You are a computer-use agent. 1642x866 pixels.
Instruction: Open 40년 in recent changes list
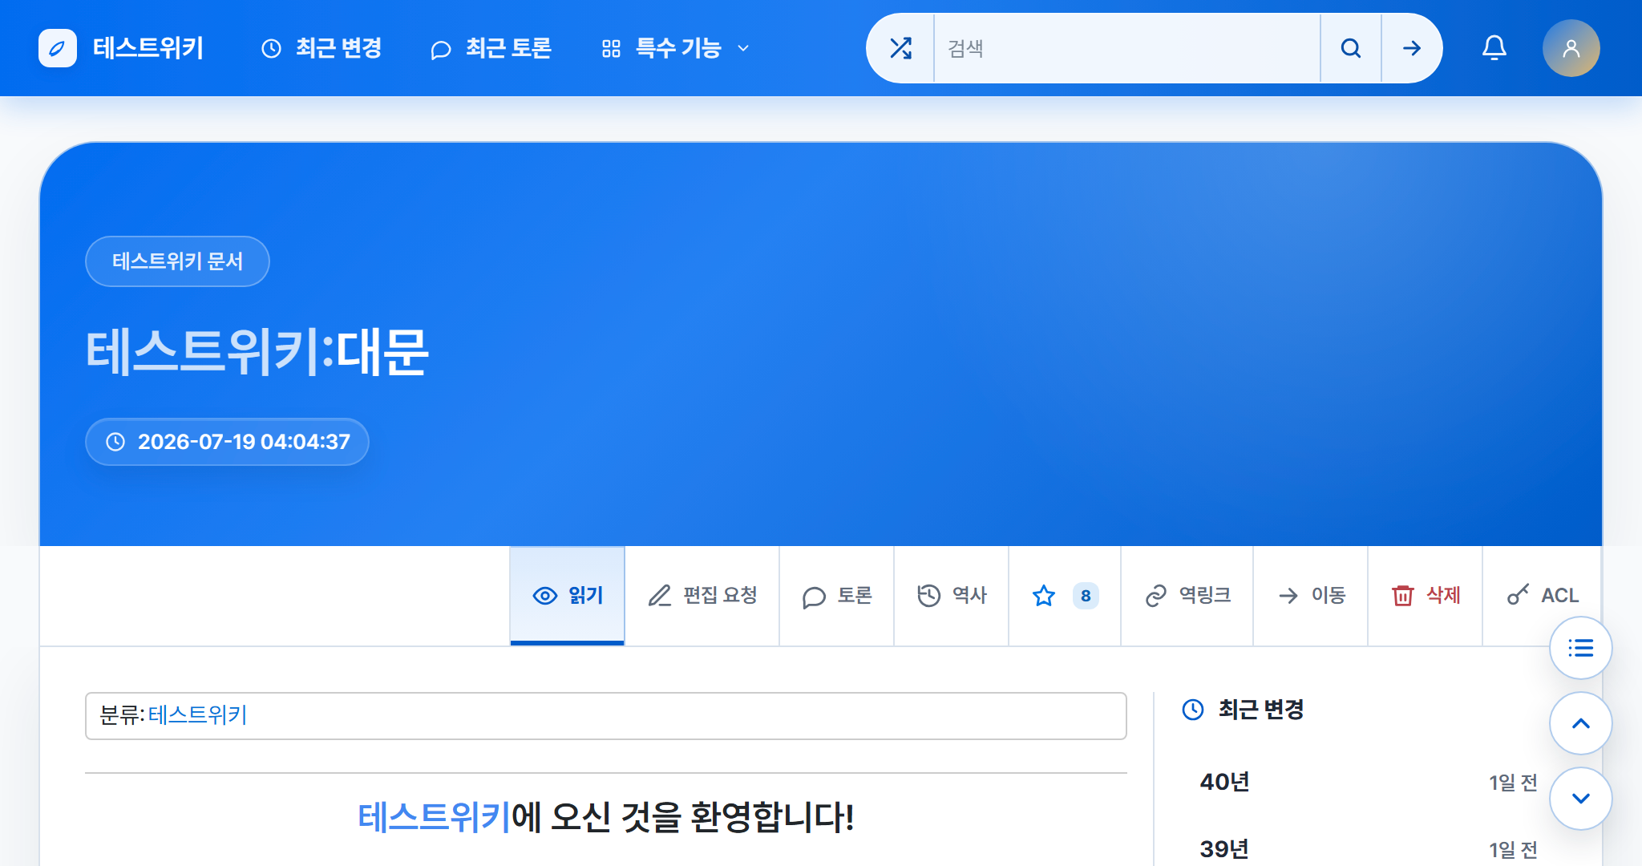coord(1224,782)
